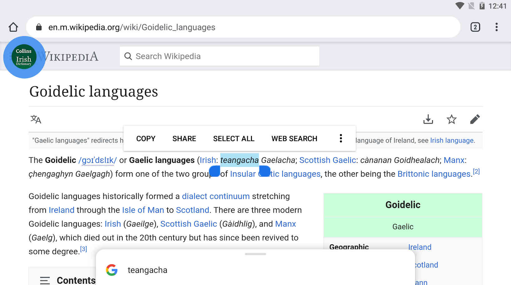Tap footnote reference [3]

83,249
